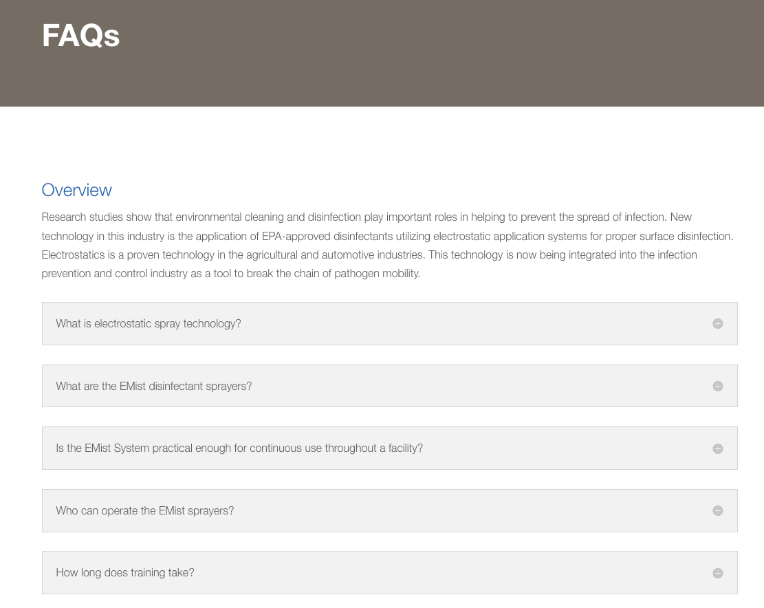
Task: Click the plus icon on electrostatic spray question
Action: (x=718, y=323)
